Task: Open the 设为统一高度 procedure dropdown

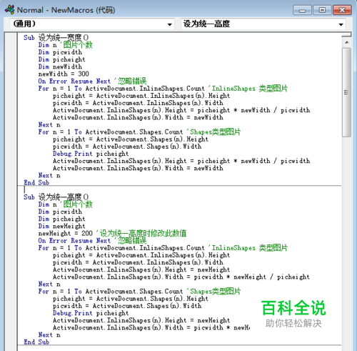Action: (263, 24)
